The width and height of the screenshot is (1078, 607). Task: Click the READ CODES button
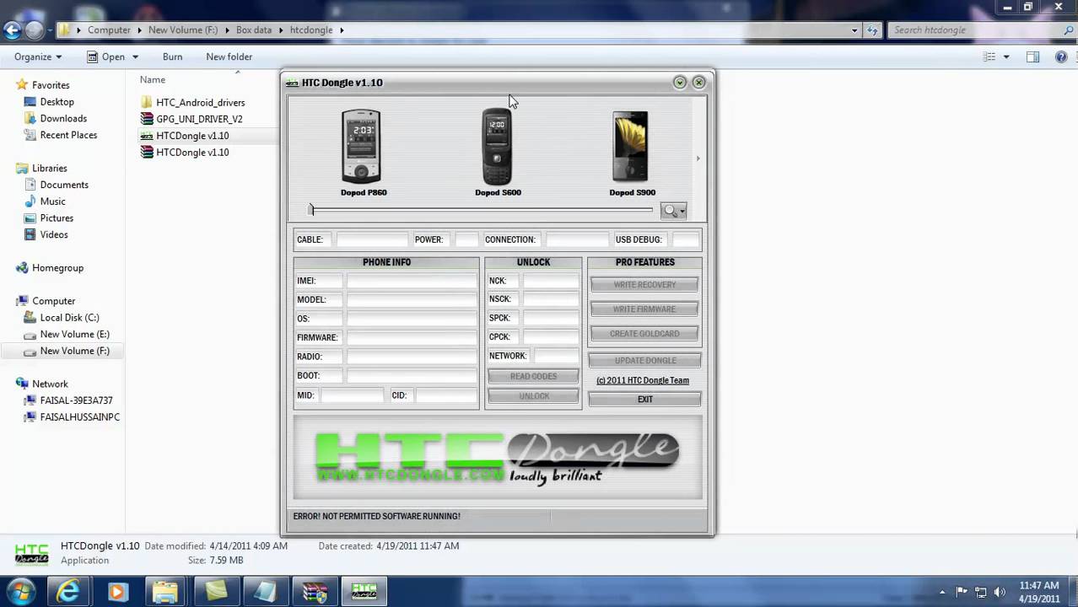(x=533, y=376)
